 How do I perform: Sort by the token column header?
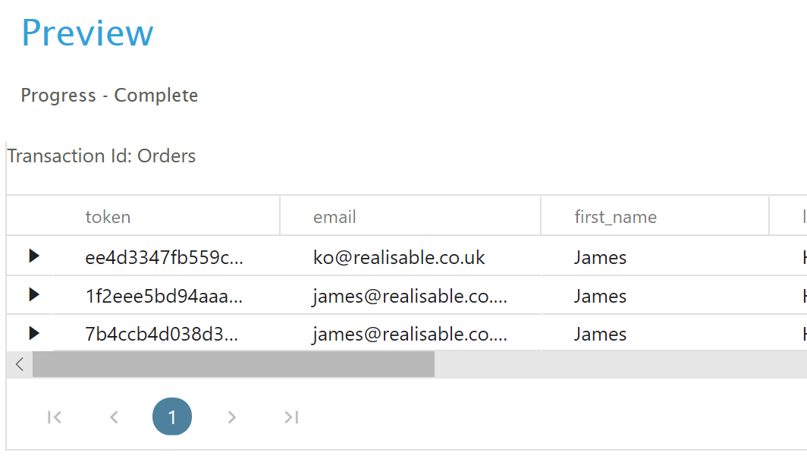[x=108, y=217]
